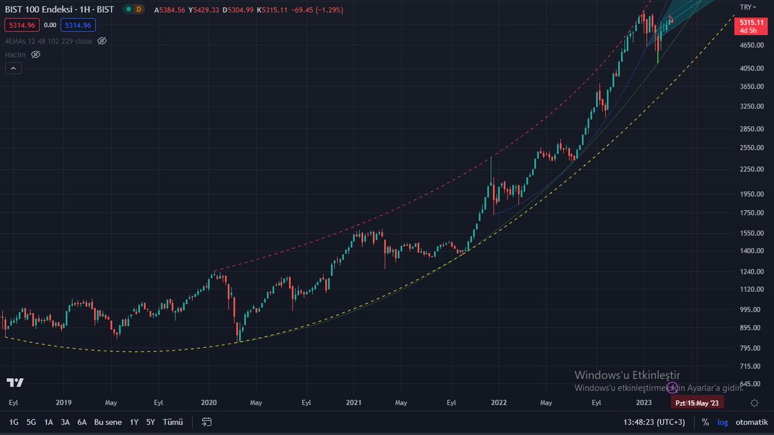Click the 2021 time axis label
Screen dimensions: 774x435
pyautogui.click(x=353, y=403)
